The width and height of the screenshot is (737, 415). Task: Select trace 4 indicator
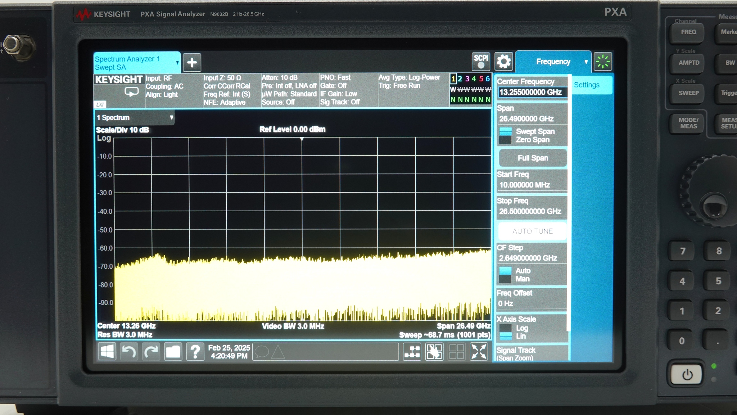point(474,79)
